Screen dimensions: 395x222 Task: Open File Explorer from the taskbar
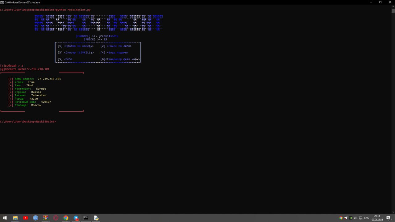click(15, 218)
